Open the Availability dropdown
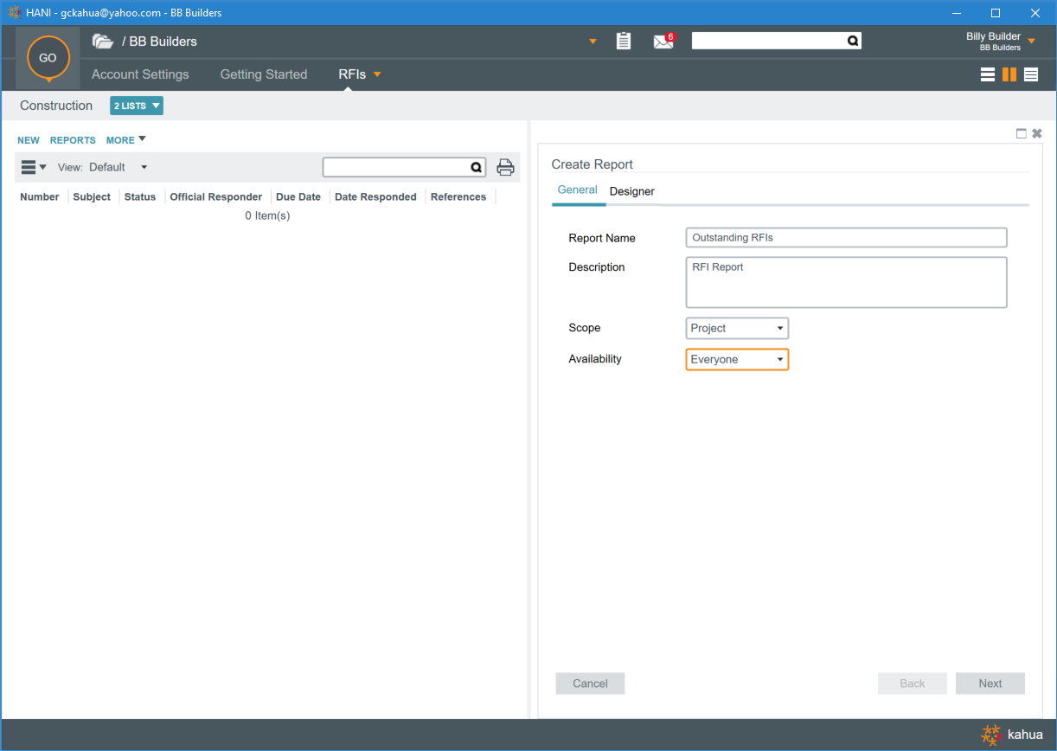The image size is (1057, 751). click(737, 360)
